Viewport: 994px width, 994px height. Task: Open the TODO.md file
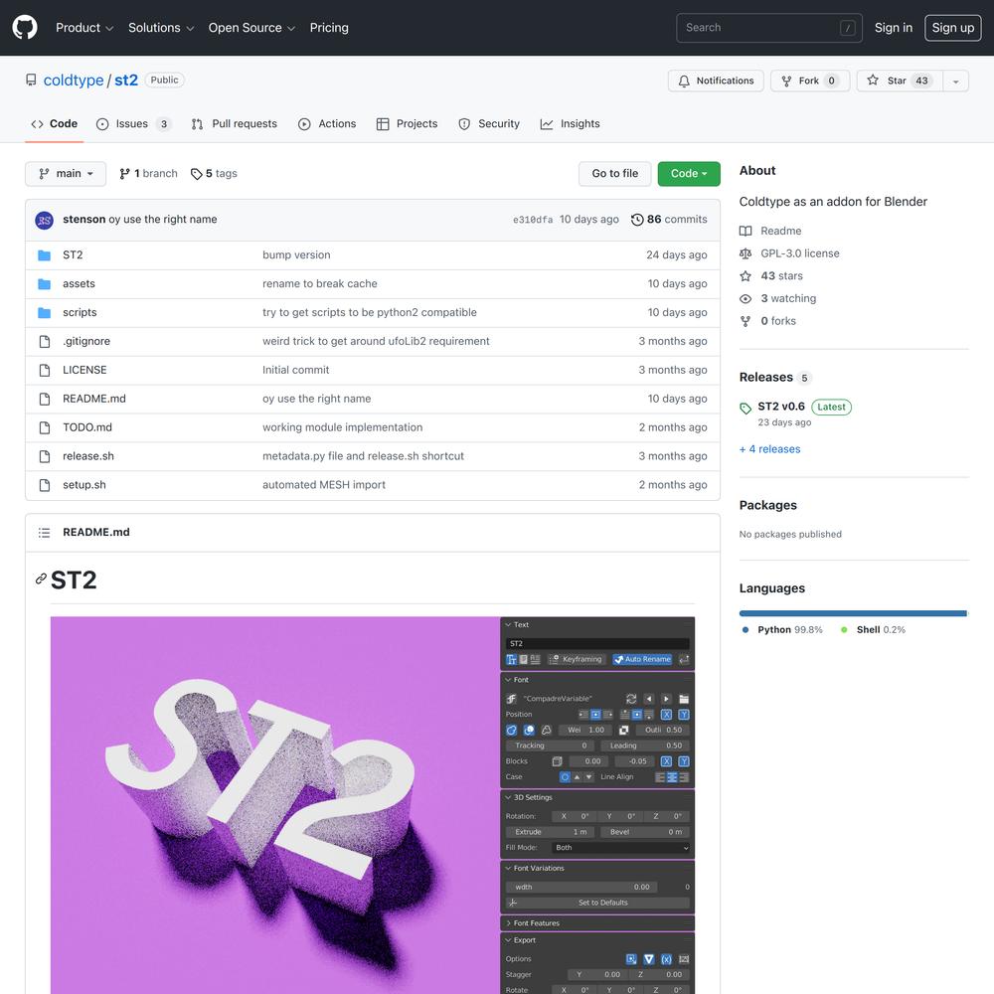(x=86, y=427)
